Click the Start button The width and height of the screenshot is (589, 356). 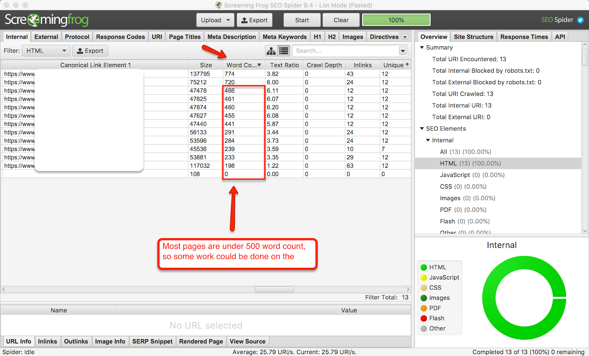302,20
